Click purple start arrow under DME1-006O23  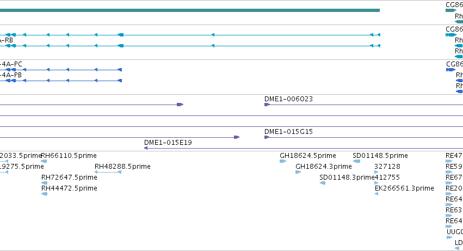click(267, 105)
